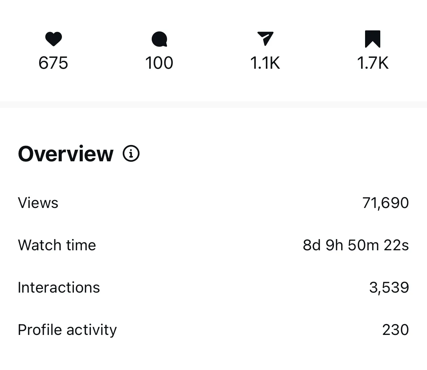This screenshot has width=427, height=370.
Task: Click the 8d 9h 50m 22s value
Action: click(x=356, y=245)
